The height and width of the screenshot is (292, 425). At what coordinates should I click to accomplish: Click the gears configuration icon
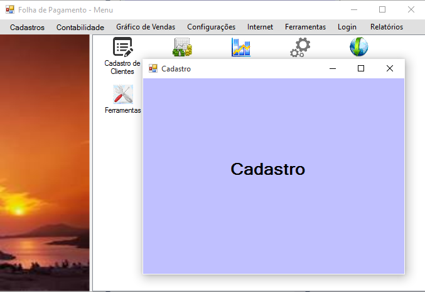[300, 47]
